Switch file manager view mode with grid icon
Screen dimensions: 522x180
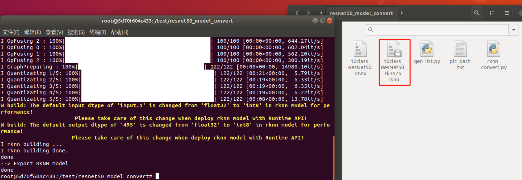point(492,13)
